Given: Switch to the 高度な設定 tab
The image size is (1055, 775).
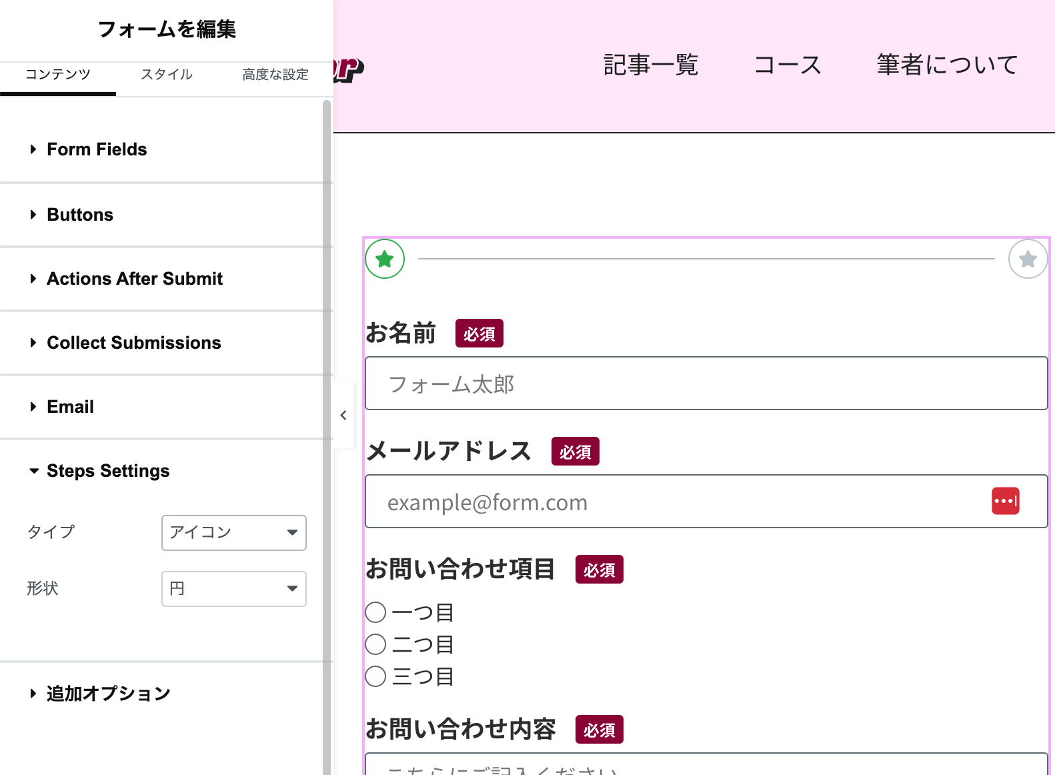Looking at the screenshot, I should (275, 75).
